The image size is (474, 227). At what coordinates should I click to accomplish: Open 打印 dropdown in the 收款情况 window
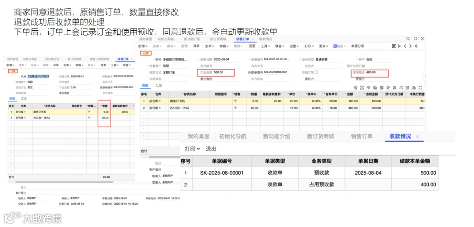192,149
